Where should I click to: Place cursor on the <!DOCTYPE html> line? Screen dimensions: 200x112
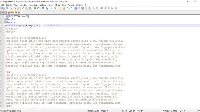coord(17,16)
